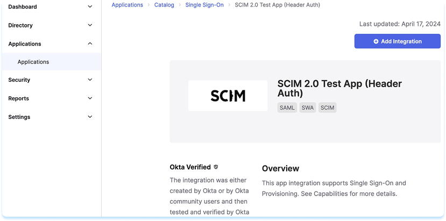Image resolution: width=446 pixels, height=221 pixels.
Task: Expand the Directory section chevron
Action: click(90, 25)
